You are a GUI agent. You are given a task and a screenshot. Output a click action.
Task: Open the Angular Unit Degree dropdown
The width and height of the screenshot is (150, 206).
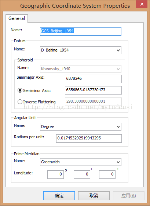click(x=81, y=127)
